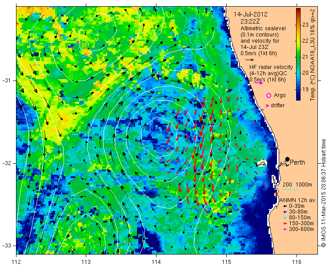Click the dark red top of the color bar
This screenshot has height=267, width=329.
click(x=298, y=10)
